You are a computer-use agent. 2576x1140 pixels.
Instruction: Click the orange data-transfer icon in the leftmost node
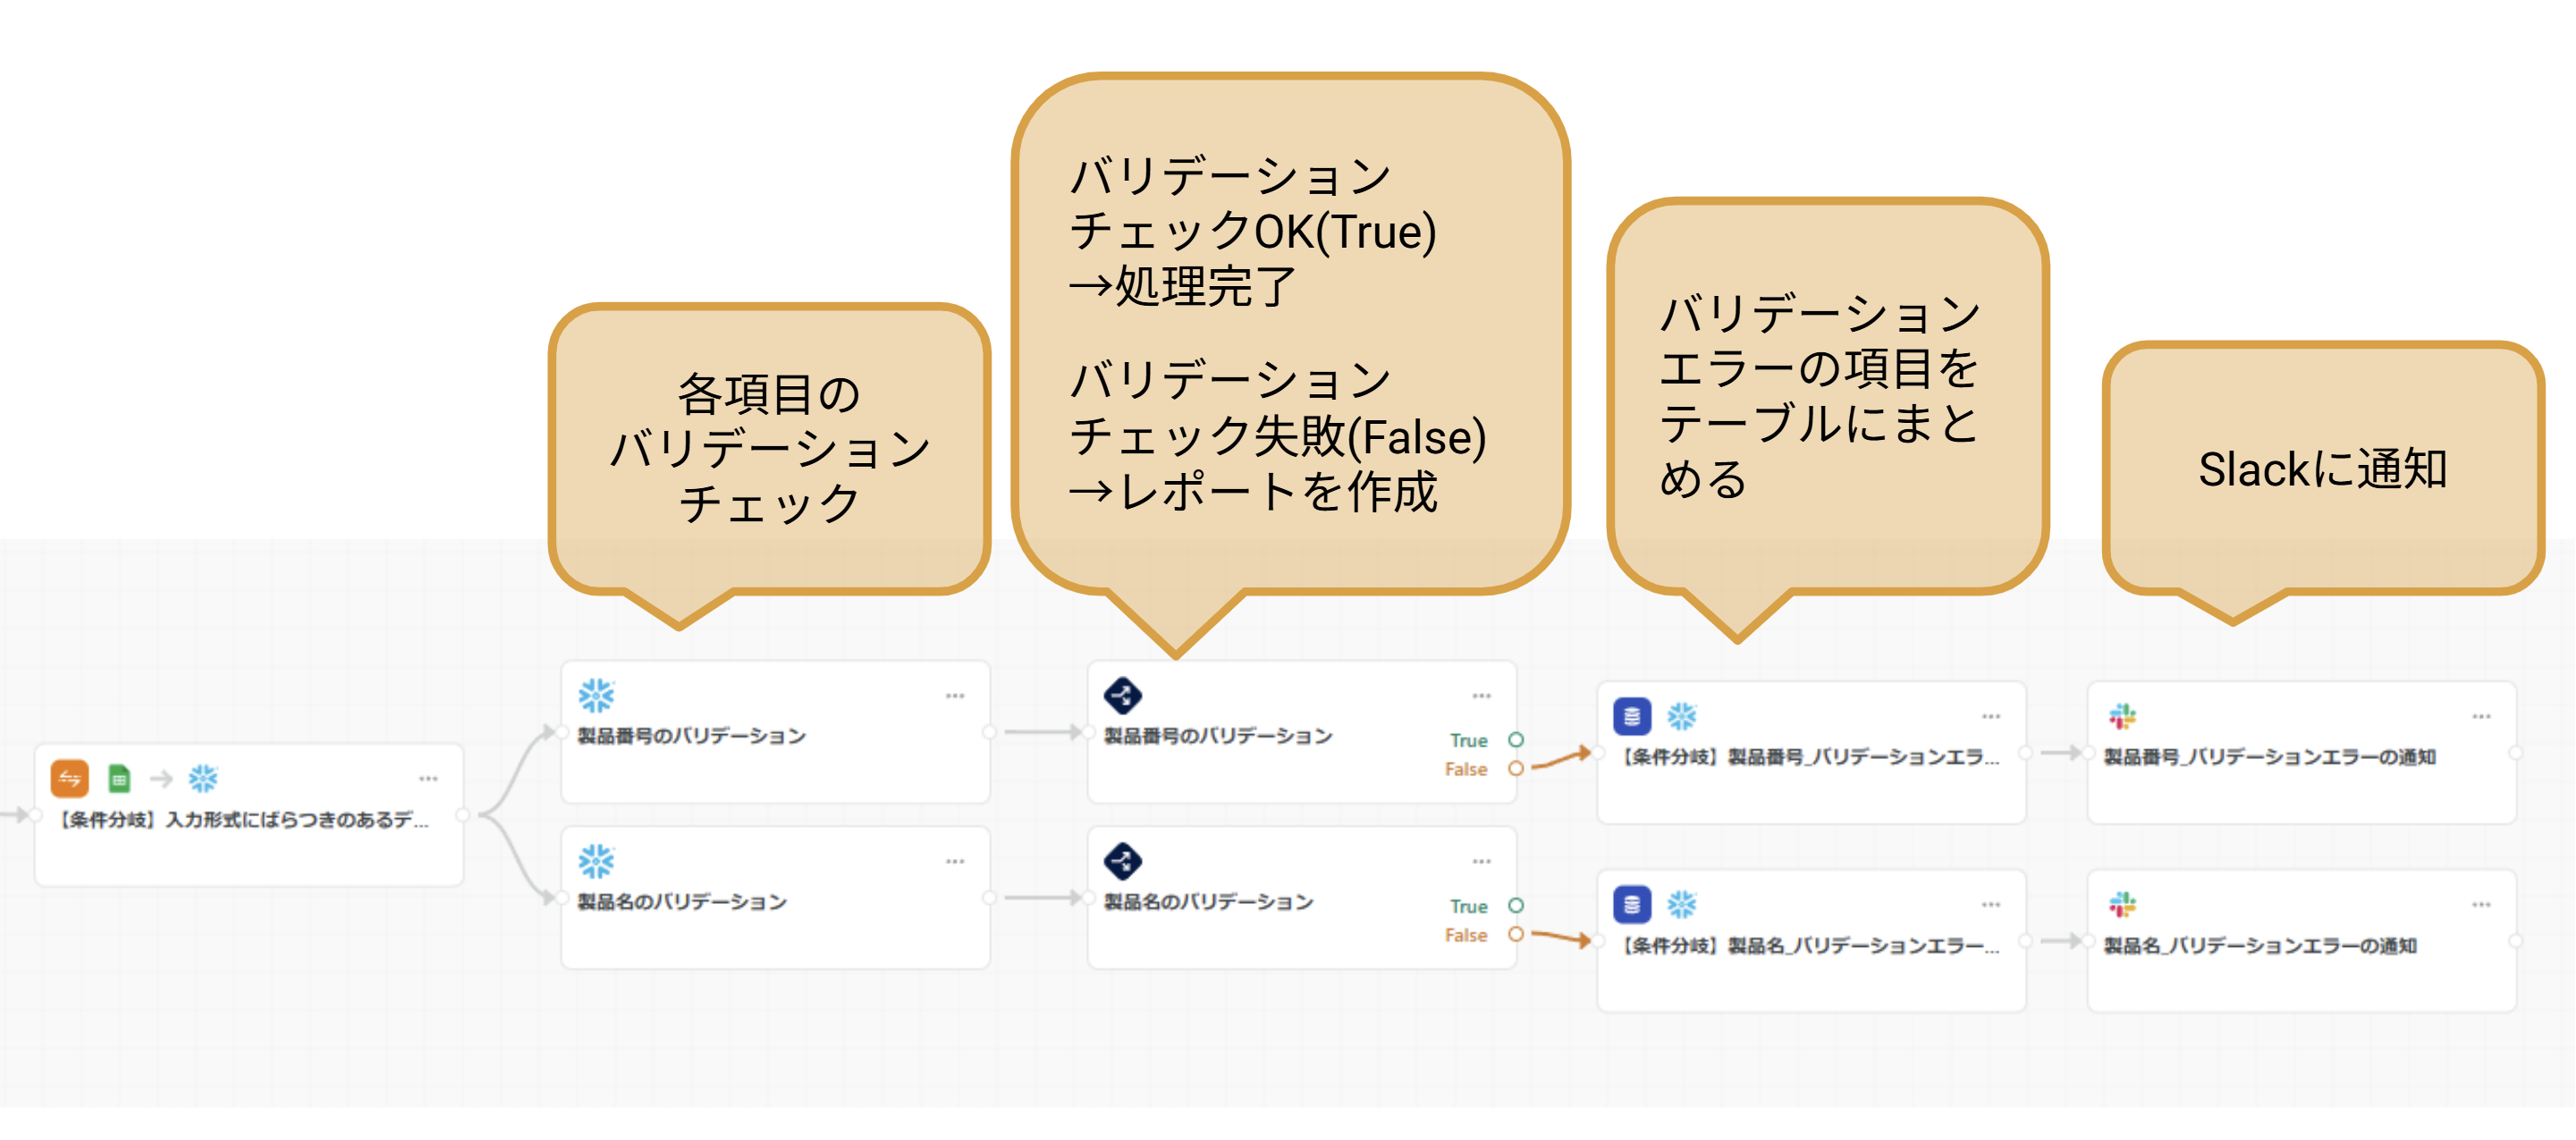pos(71,777)
